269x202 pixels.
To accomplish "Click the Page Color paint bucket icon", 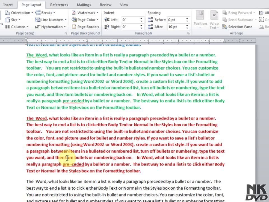I will pyautogui.click(x=74, y=20).
